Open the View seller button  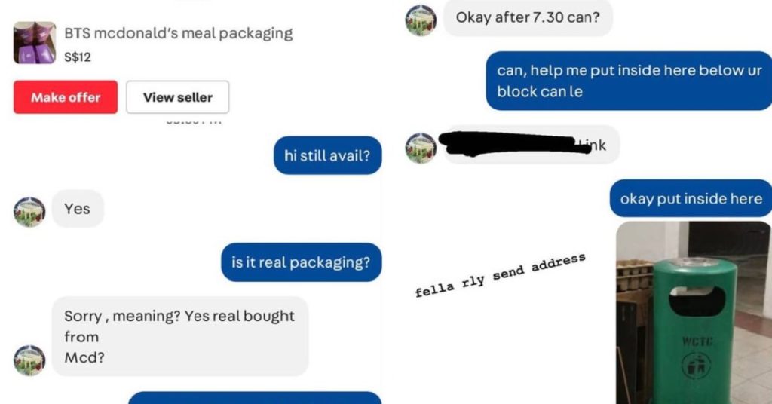(x=178, y=97)
